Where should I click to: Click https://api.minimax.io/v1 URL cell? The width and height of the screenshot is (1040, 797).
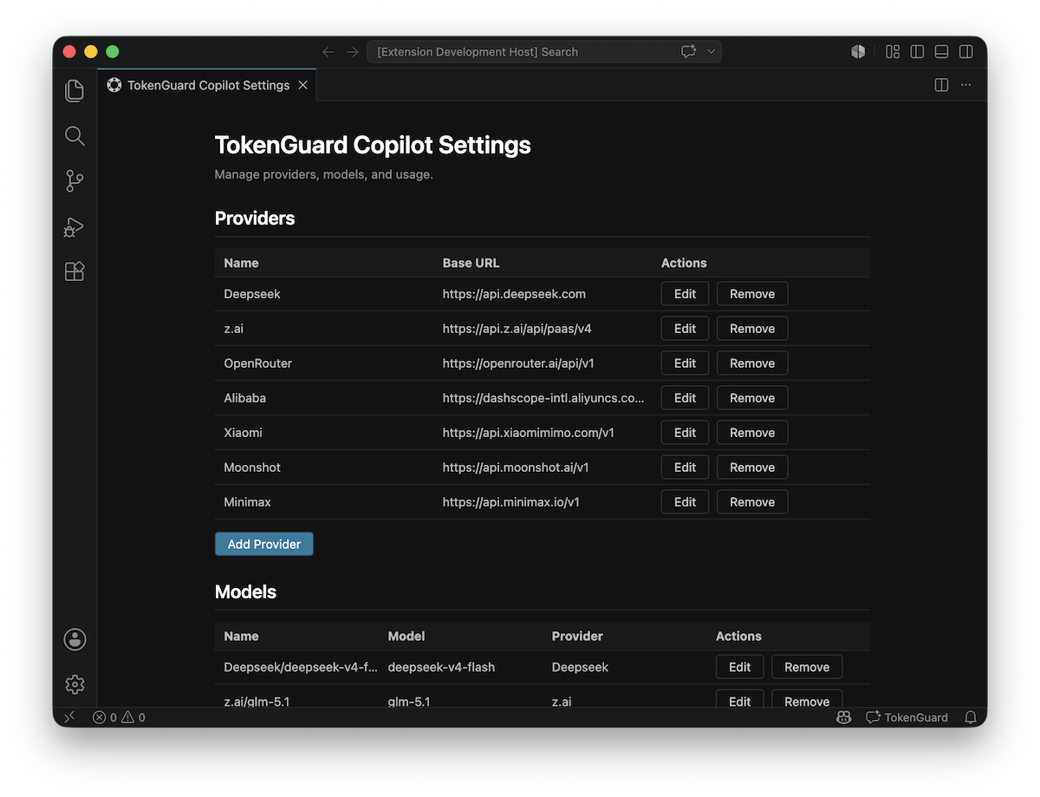click(511, 502)
